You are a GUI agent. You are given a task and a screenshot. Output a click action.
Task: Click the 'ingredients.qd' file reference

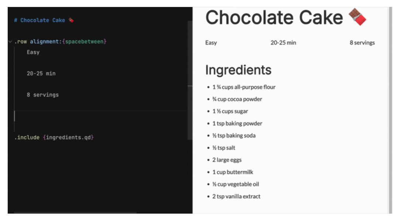coord(68,137)
